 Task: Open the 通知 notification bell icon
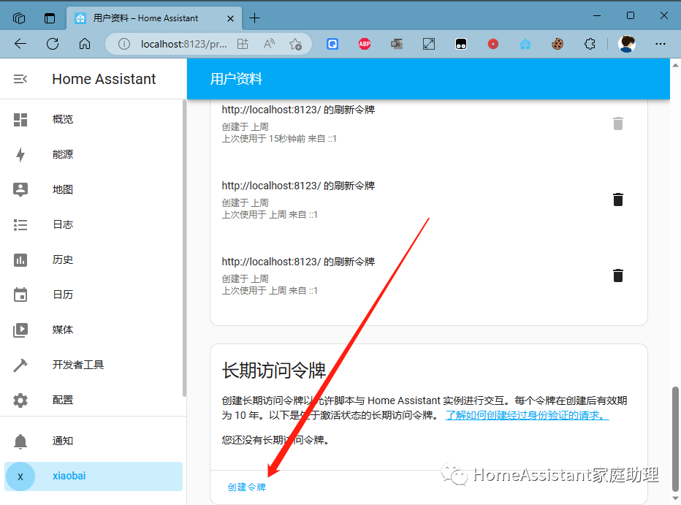click(x=20, y=441)
